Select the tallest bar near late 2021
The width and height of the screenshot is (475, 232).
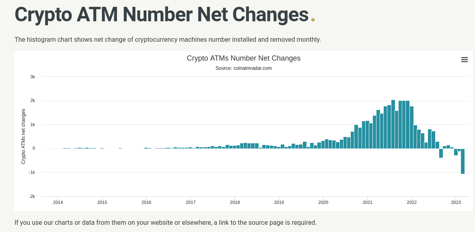point(393,120)
